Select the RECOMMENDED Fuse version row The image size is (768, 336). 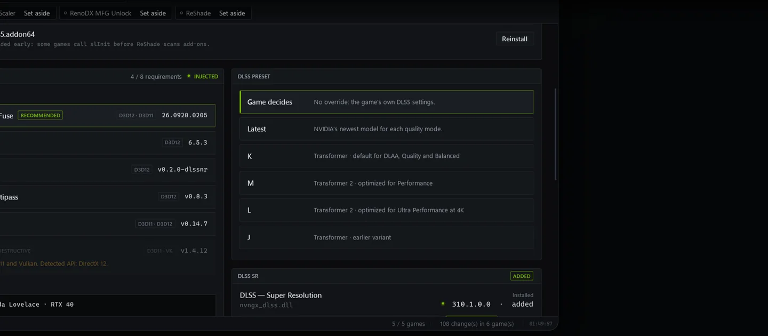107,115
